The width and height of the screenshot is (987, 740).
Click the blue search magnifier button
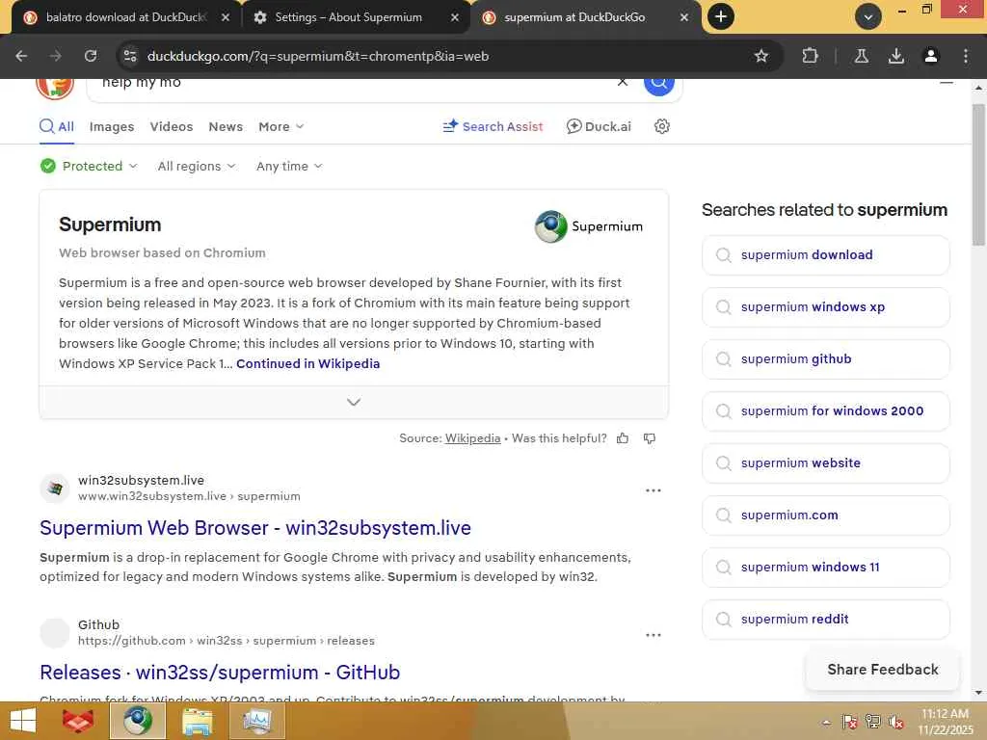[x=659, y=83]
